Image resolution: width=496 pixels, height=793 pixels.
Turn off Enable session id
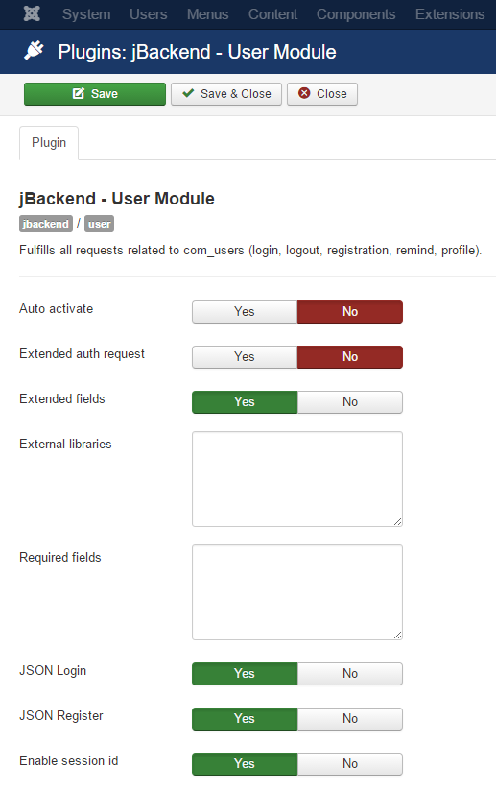pos(350,763)
